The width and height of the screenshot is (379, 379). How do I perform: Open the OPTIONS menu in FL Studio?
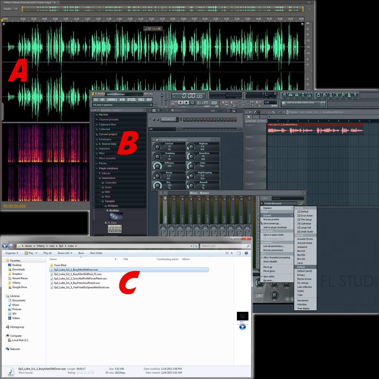click(131, 100)
